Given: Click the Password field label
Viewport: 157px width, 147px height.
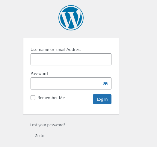Looking at the screenshot, I should (x=39, y=73).
